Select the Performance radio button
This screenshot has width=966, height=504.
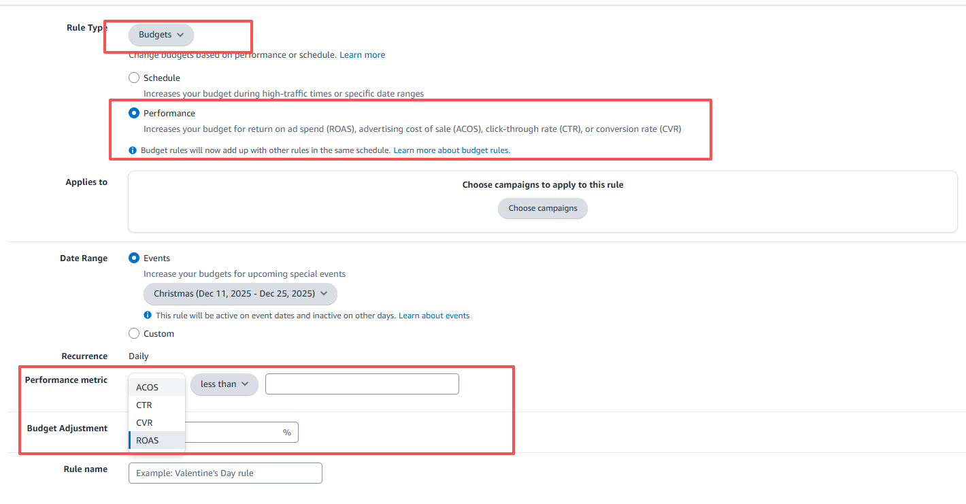click(134, 113)
